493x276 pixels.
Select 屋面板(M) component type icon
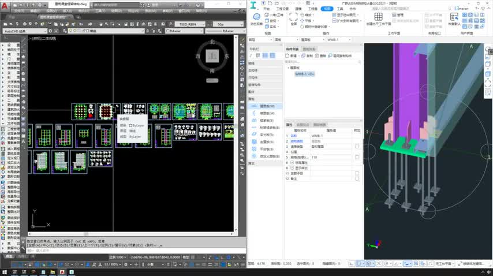(x=255, y=106)
